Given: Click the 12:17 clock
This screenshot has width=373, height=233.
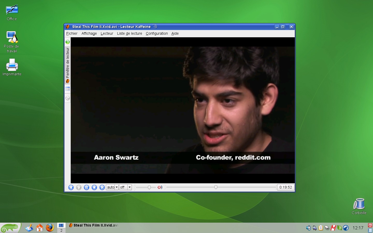Looking at the screenshot, I should [x=358, y=228].
